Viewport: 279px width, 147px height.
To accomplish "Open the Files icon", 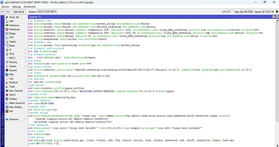I will click(7, 74).
